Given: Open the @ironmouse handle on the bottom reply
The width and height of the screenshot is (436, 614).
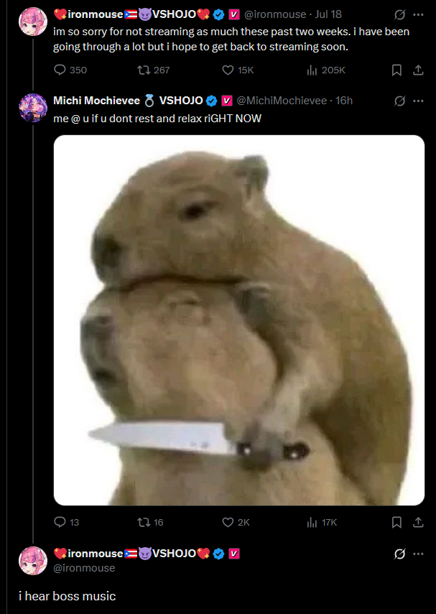Looking at the screenshot, I should pyautogui.click(x=84, y=568).
